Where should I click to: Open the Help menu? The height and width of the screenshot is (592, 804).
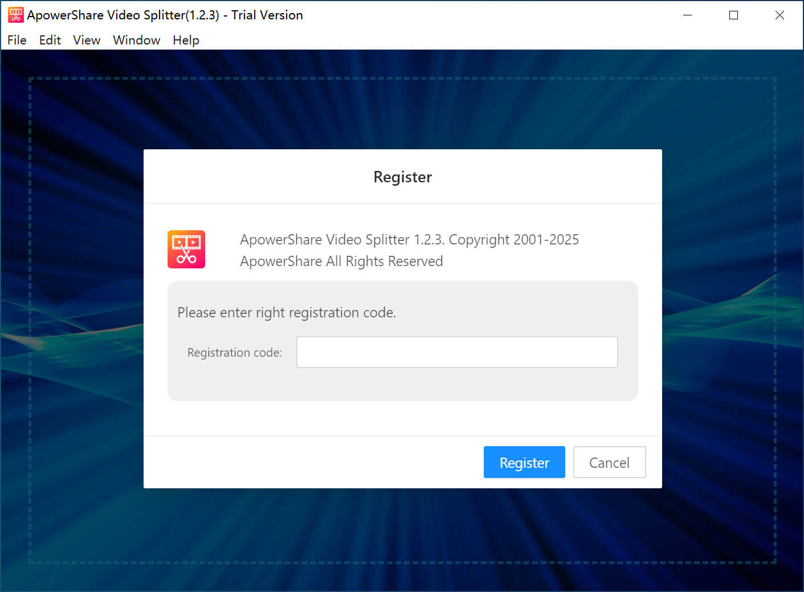[x=186, y=40]
